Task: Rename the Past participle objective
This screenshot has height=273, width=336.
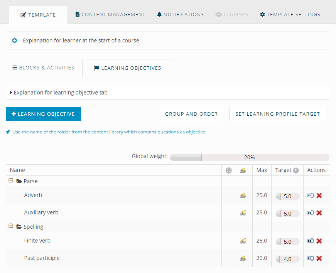Action: (311, 258)
